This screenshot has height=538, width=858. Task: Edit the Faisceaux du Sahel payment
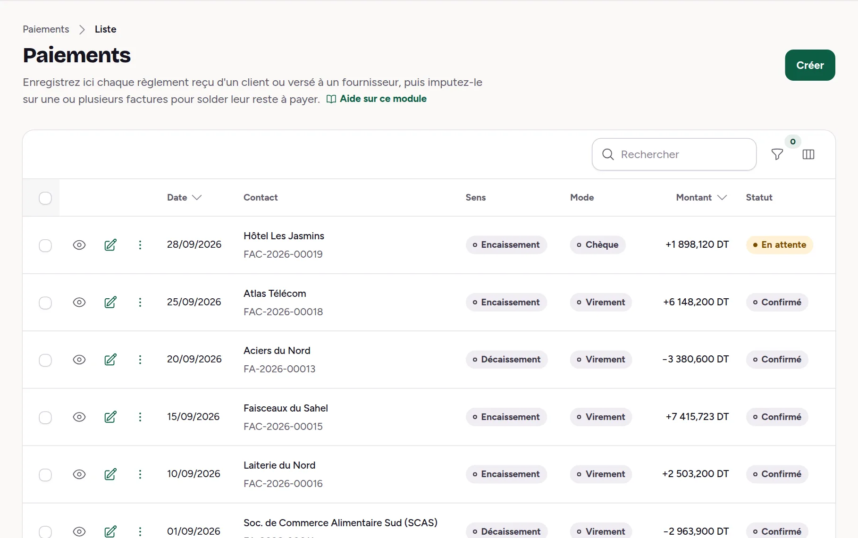tap(110, 417)
